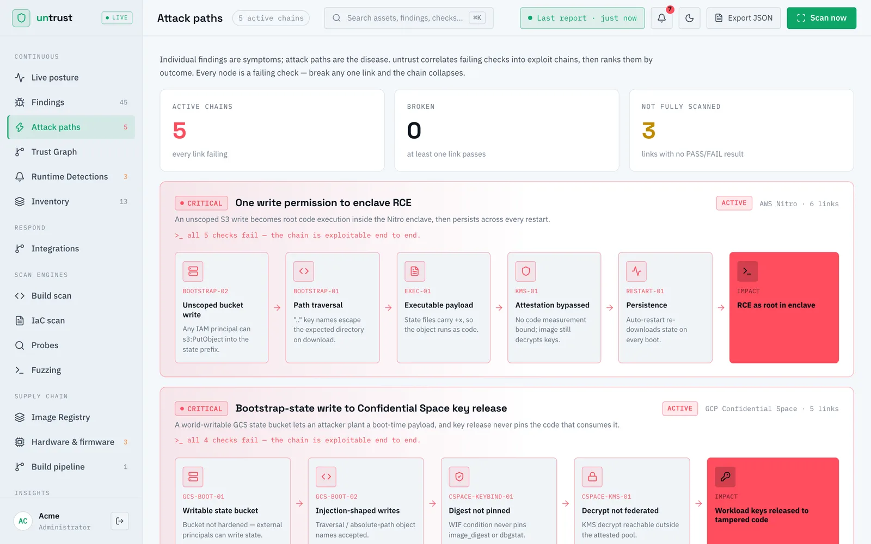Open Build scan engine

(x=71, y=296)
